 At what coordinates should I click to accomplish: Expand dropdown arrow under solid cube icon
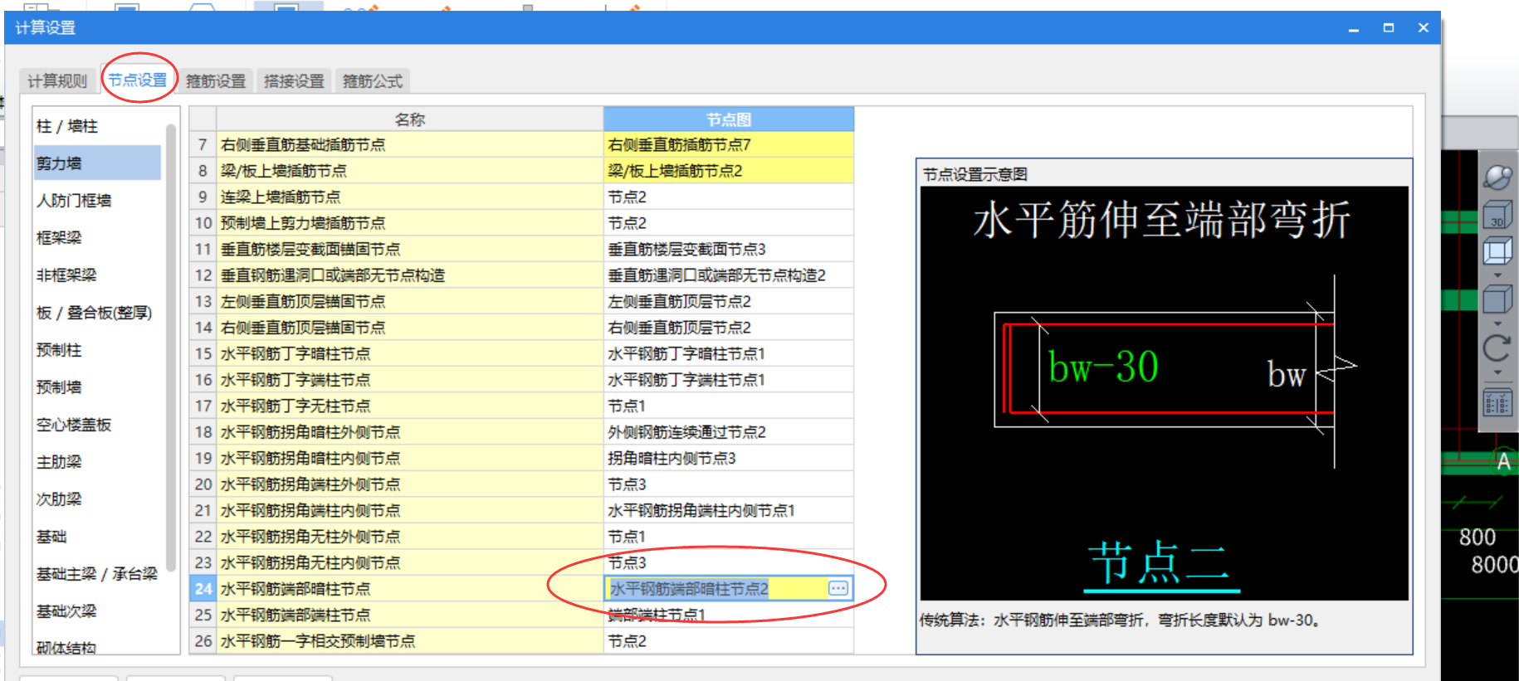[x=1497, y=323]
